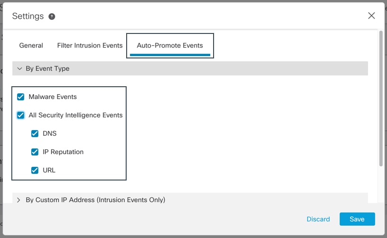
Task: Click the IP Reputation label text
Action: click(63, 152)
